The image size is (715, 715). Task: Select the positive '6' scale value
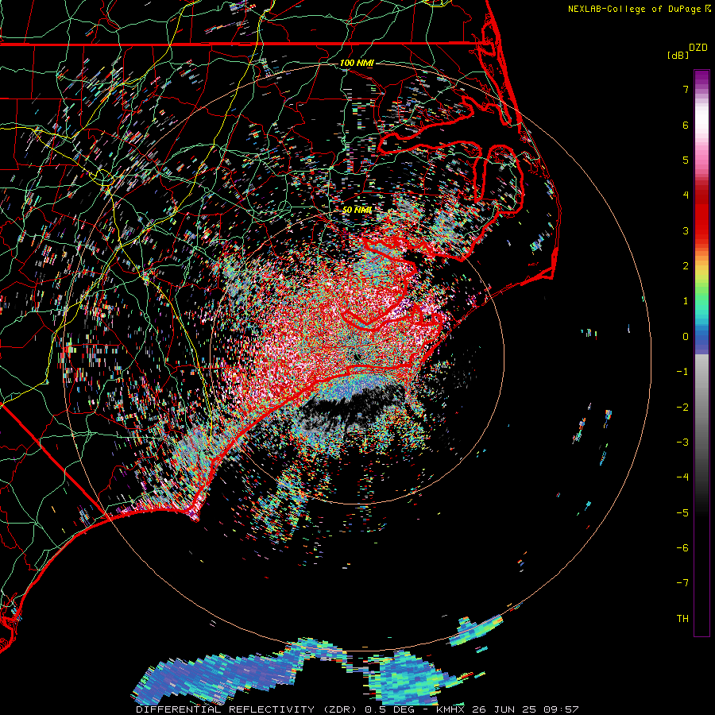(x=686, y=125)
